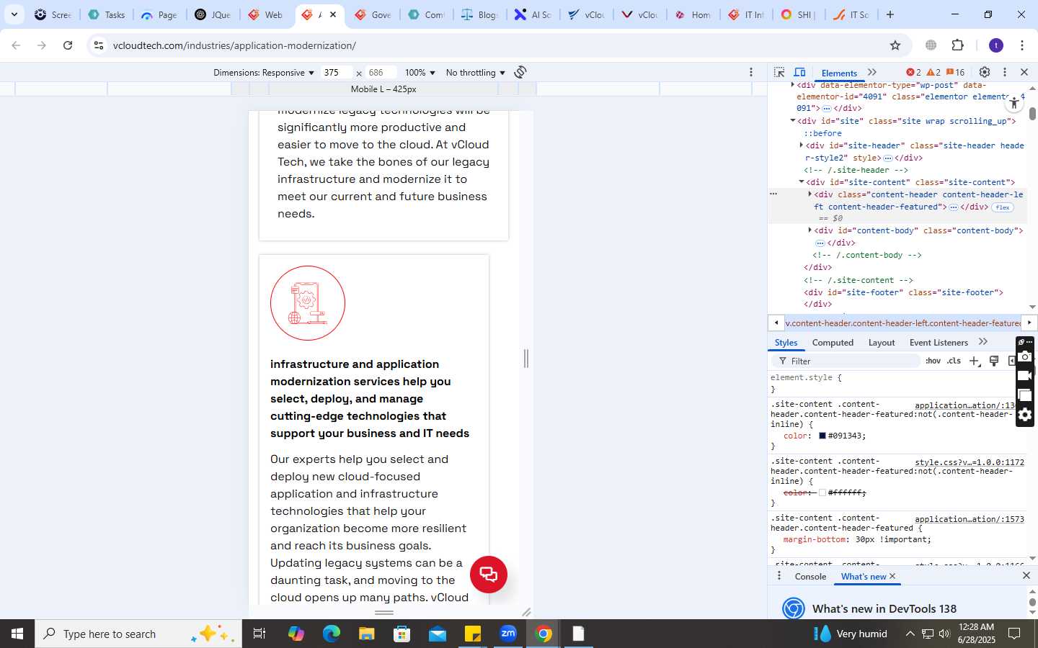Switch to the Event Listeners tab
1038x648 pixels.
[939, 343]
